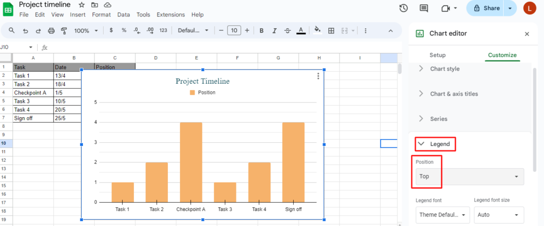Open the View menu
Image resolution: width=544 pixels, height=226 pixels.
57,14
